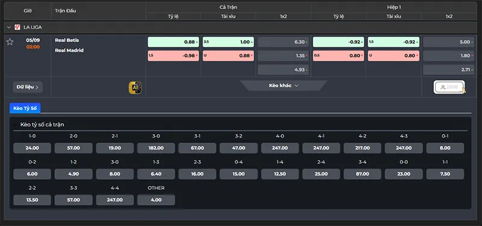Click full-match handicap odds -0.98
This screenshot has height=226, width=482.
[x=174, y=56]
